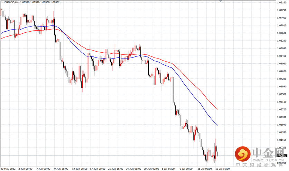Click the 9 Jun 16:00 time label
This screenshot has width=289, height=171.
tap(61, 169)
